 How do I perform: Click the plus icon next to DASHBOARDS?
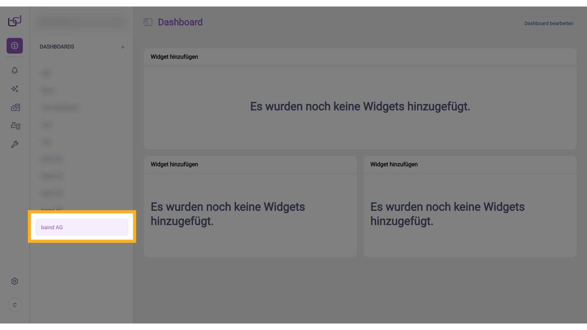pos(123,47)
